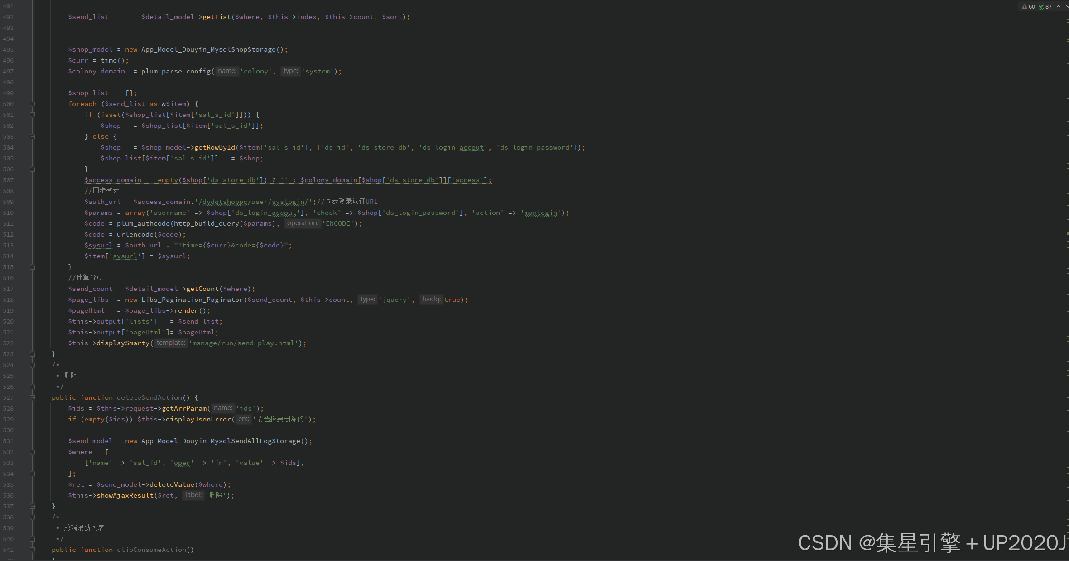Image resolution: width=1069 pixels, height=561 pixels.
Task: Collapse the foreach loop at line 500
Action: click(32, 104)
